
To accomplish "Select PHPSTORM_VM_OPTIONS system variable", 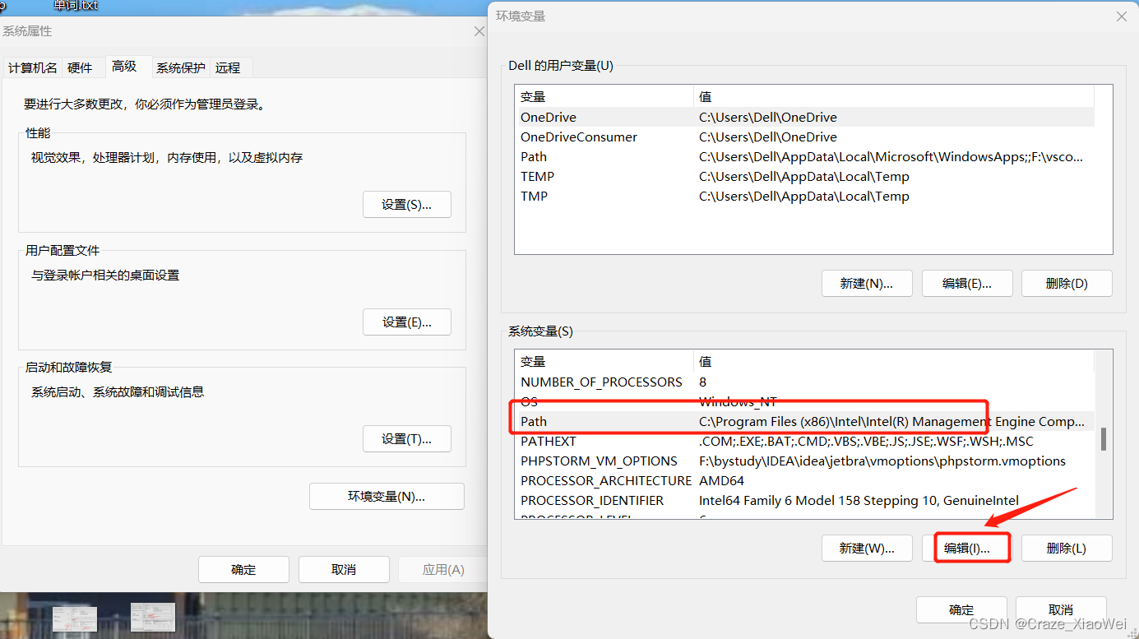I will (x=804, y=461).
